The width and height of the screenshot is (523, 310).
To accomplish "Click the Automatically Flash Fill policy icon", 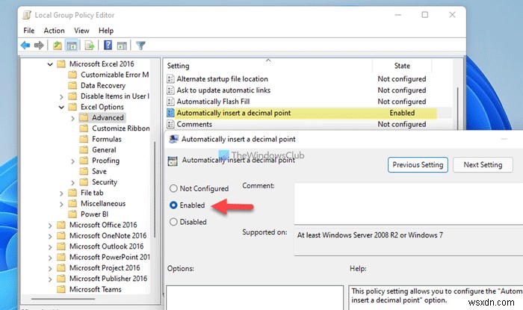I will (x=170, y=102).
